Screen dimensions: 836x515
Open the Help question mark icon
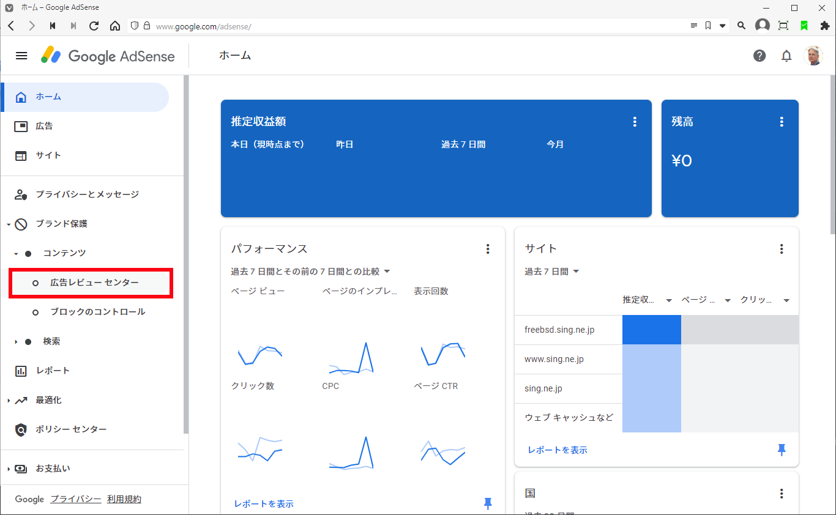point(759,56)
